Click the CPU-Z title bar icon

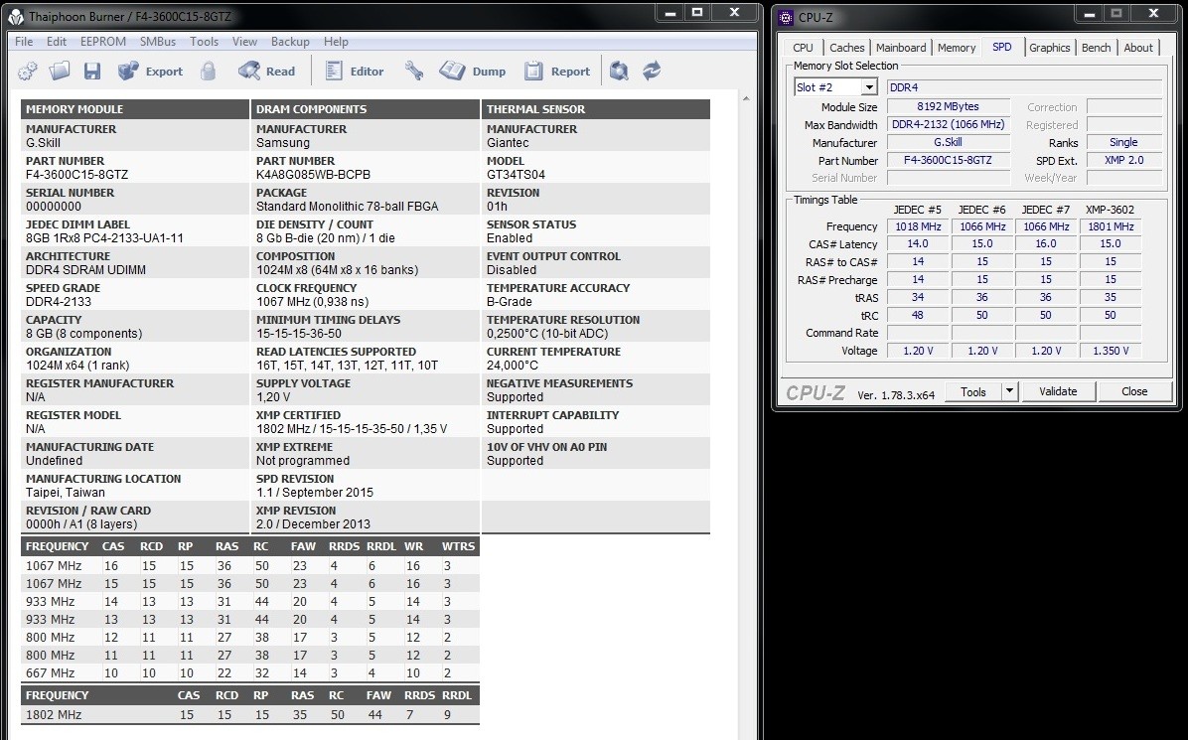pos(786,17)
